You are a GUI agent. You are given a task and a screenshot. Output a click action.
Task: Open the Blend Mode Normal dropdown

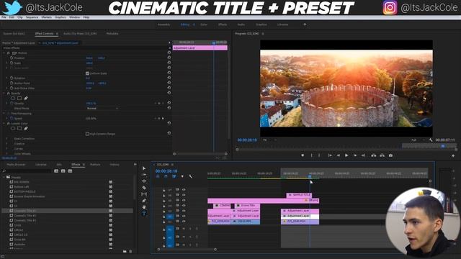pos(102,109)
